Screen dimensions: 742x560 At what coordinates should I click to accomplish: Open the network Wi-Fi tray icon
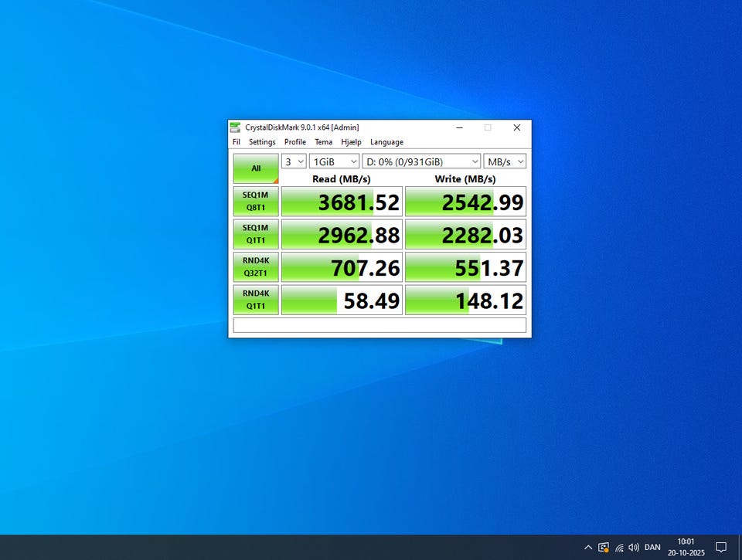tap(619, 548)
